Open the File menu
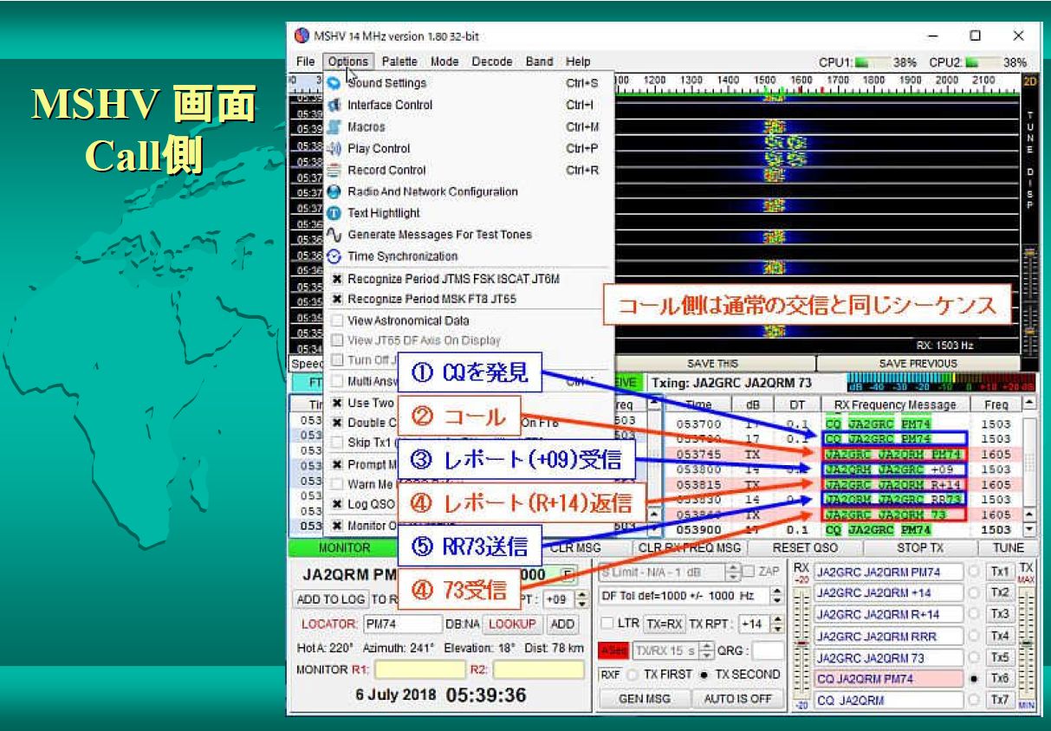The image size is (1051, 731). tap(305, 61)
